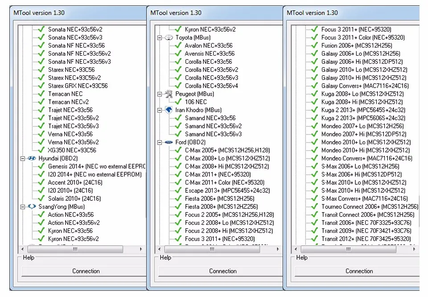Click green checkmark beside S-Max Convers+
Screen dimensions: 428x297
[x=314, y=198]
